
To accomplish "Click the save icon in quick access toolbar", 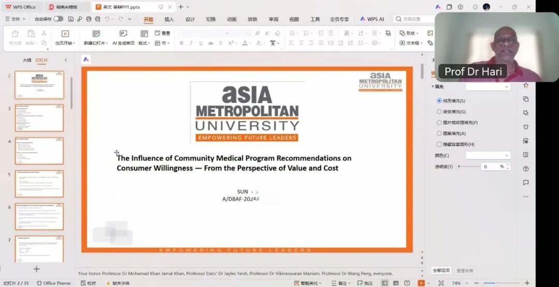I will point(71,19).
